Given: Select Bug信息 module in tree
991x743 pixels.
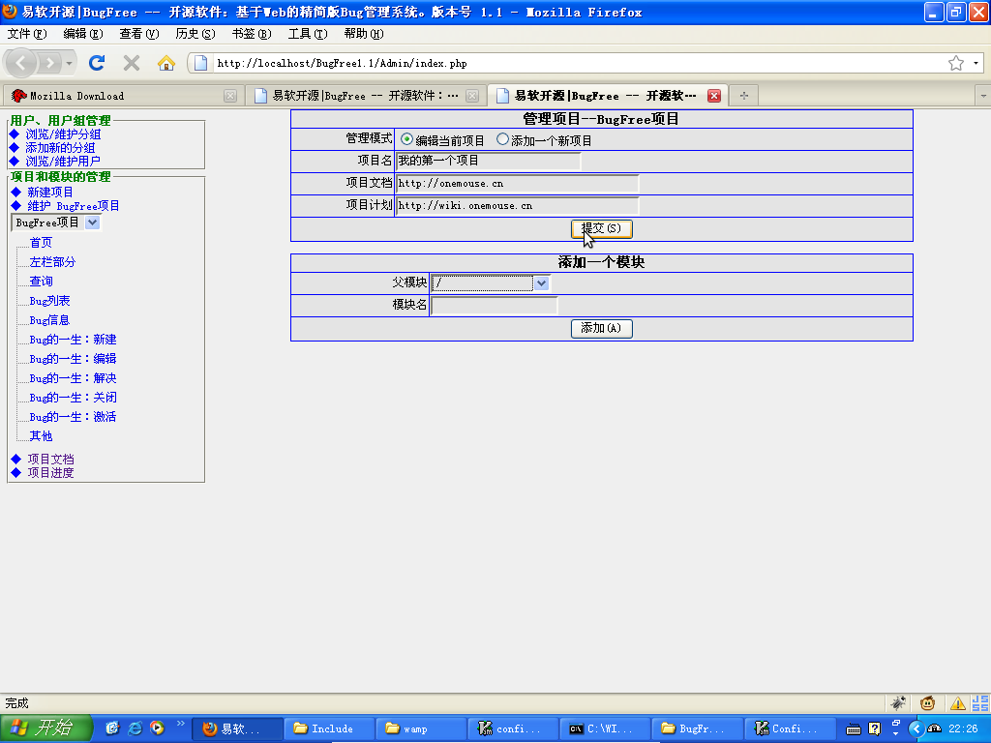Looking at the screenshot, I should point(49,320).
